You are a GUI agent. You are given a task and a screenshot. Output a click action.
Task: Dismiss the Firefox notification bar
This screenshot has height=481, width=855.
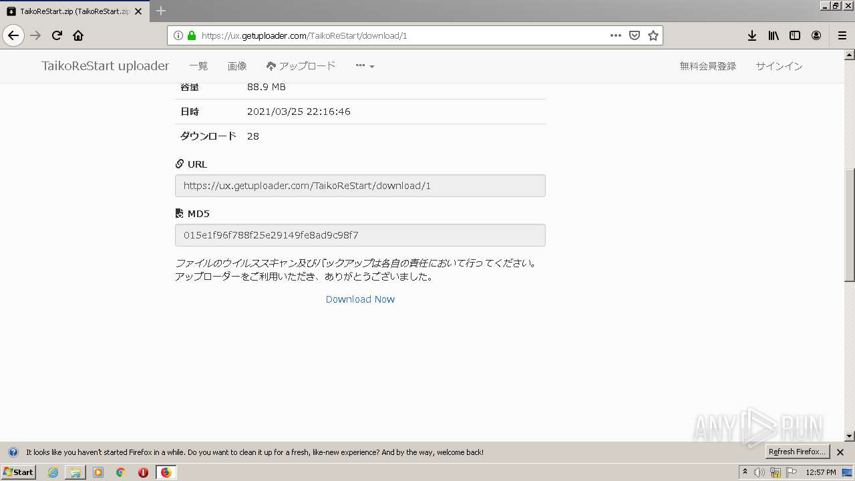click(840, 452)
